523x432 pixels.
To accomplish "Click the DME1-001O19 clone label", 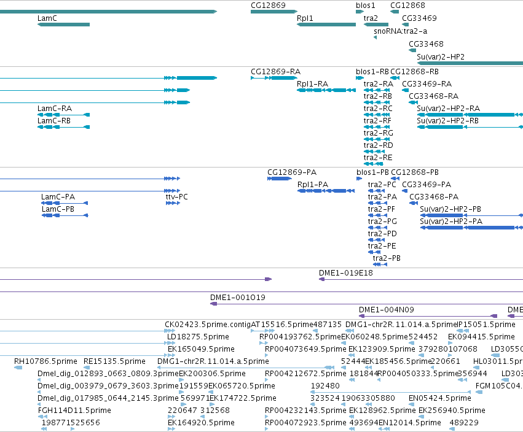I will point(237,298).
